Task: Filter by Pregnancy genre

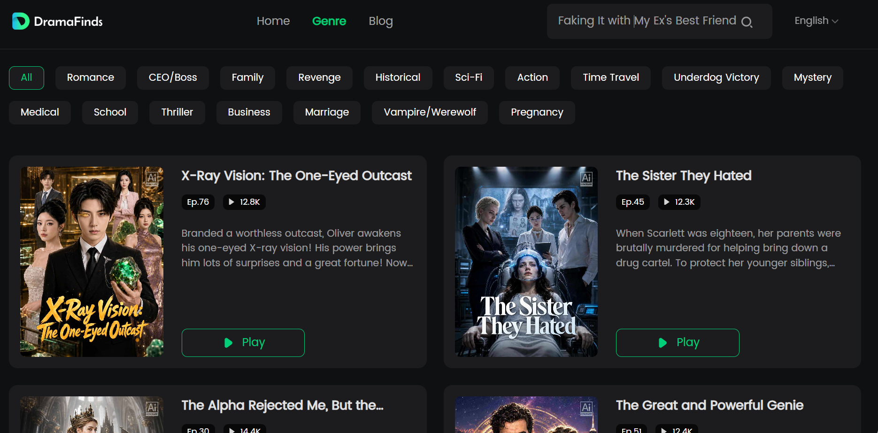Action: click(537, 113)
